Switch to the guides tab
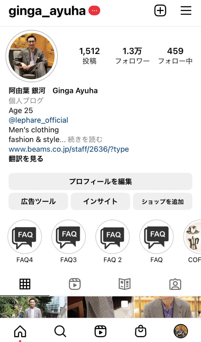This screenshot has width=201, height=342. (125, 284)
